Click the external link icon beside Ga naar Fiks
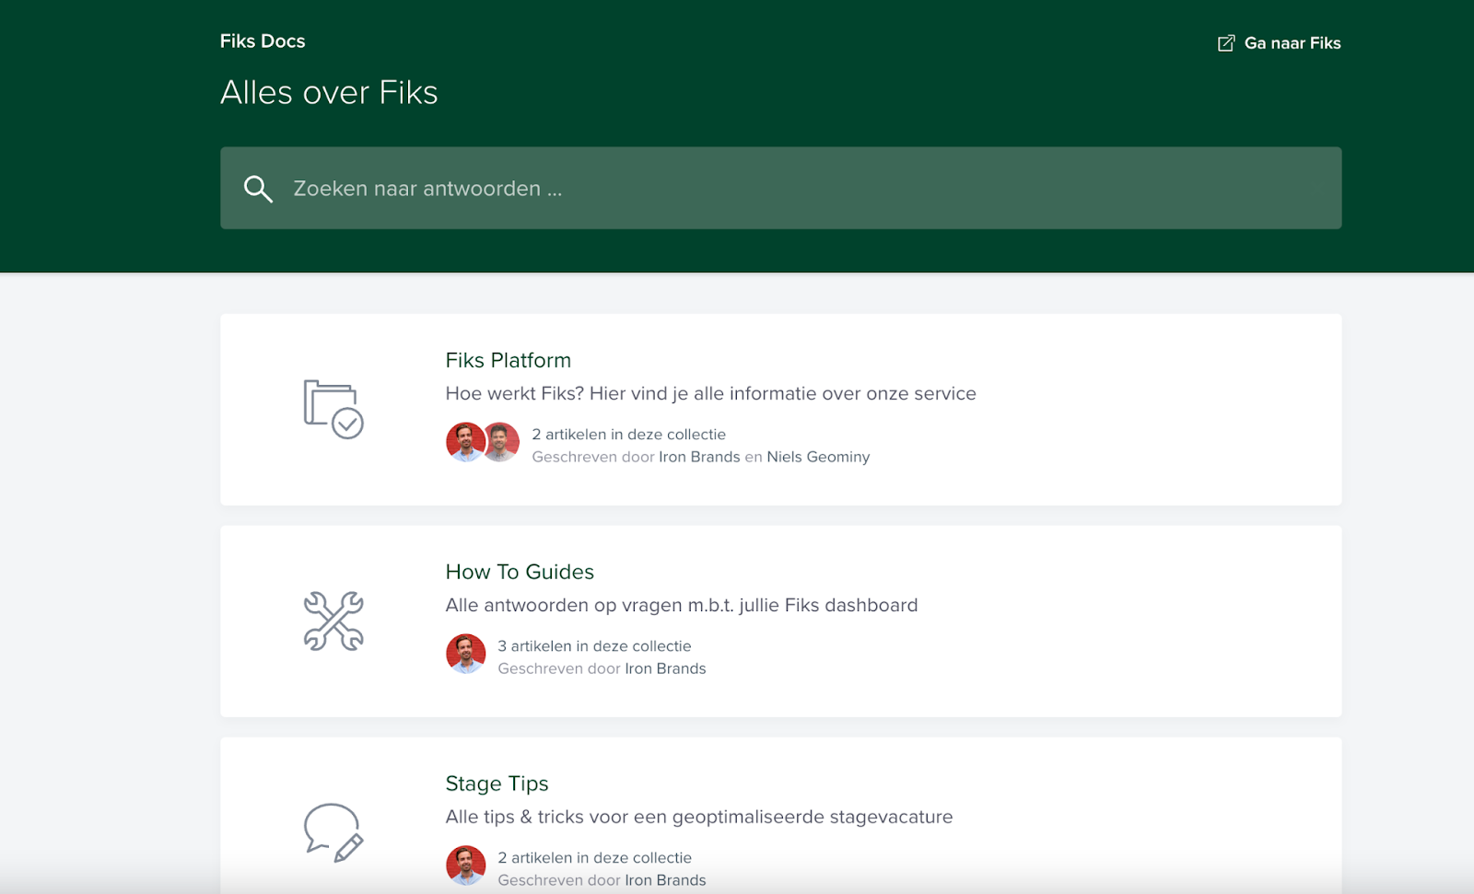Image resolution: width=1474 pixels, height=894 pixels. click(x=1226, y=43)
